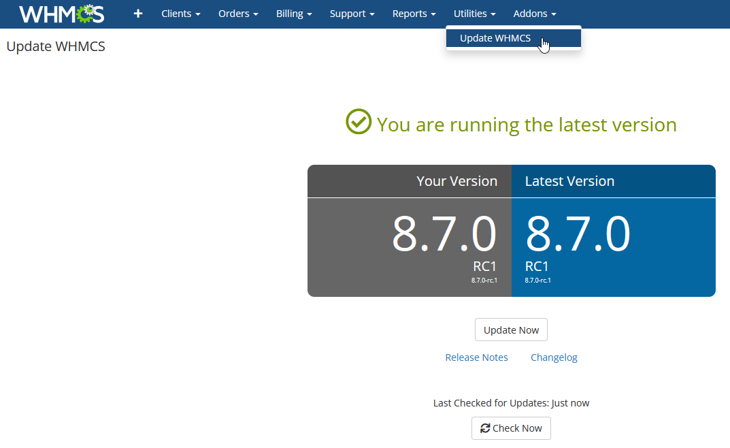Expand the Support menu
The width and height of the screenshot is (730, 448).
[352, 14]
